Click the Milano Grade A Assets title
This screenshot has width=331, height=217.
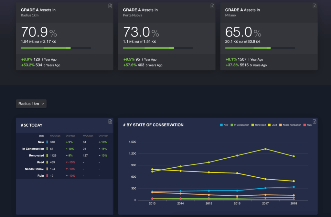coord(242,10)
